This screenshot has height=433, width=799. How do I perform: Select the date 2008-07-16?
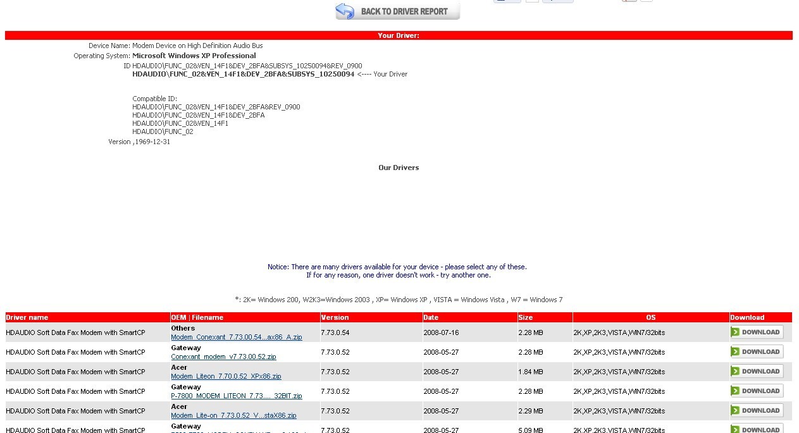[441, 332]
